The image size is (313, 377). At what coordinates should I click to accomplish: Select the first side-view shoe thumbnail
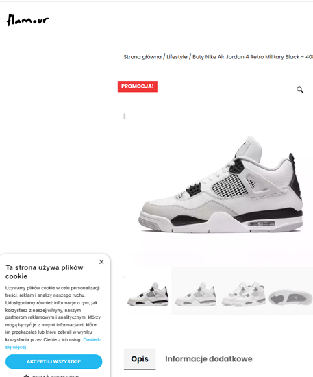pyautogui.click(x=148, y=294)
